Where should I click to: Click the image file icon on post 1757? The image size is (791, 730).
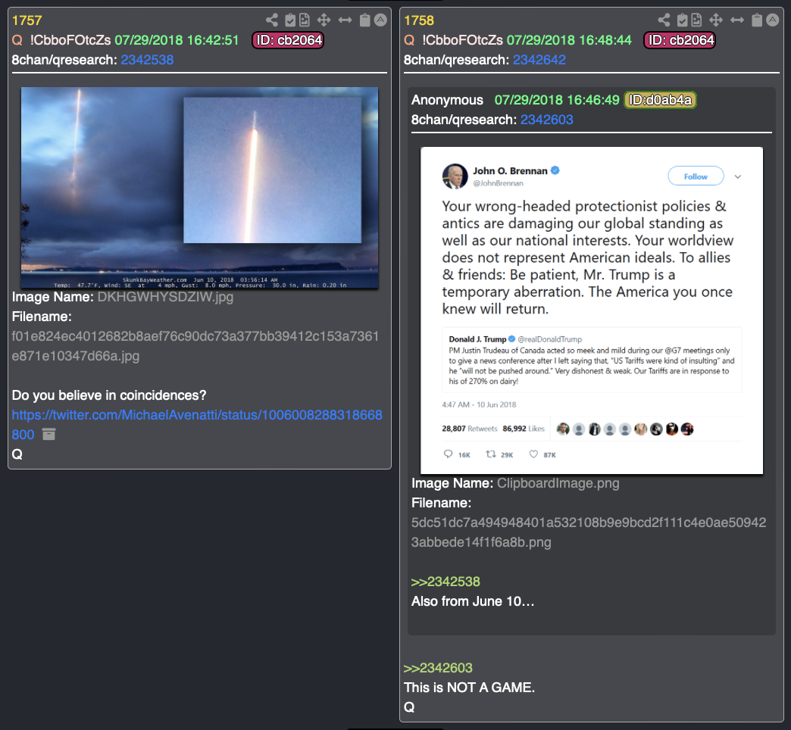coord(305,20)
